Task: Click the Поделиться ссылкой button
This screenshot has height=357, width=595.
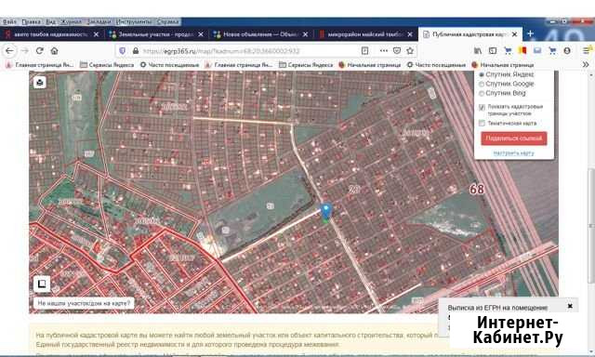Action: coord(514,139)
